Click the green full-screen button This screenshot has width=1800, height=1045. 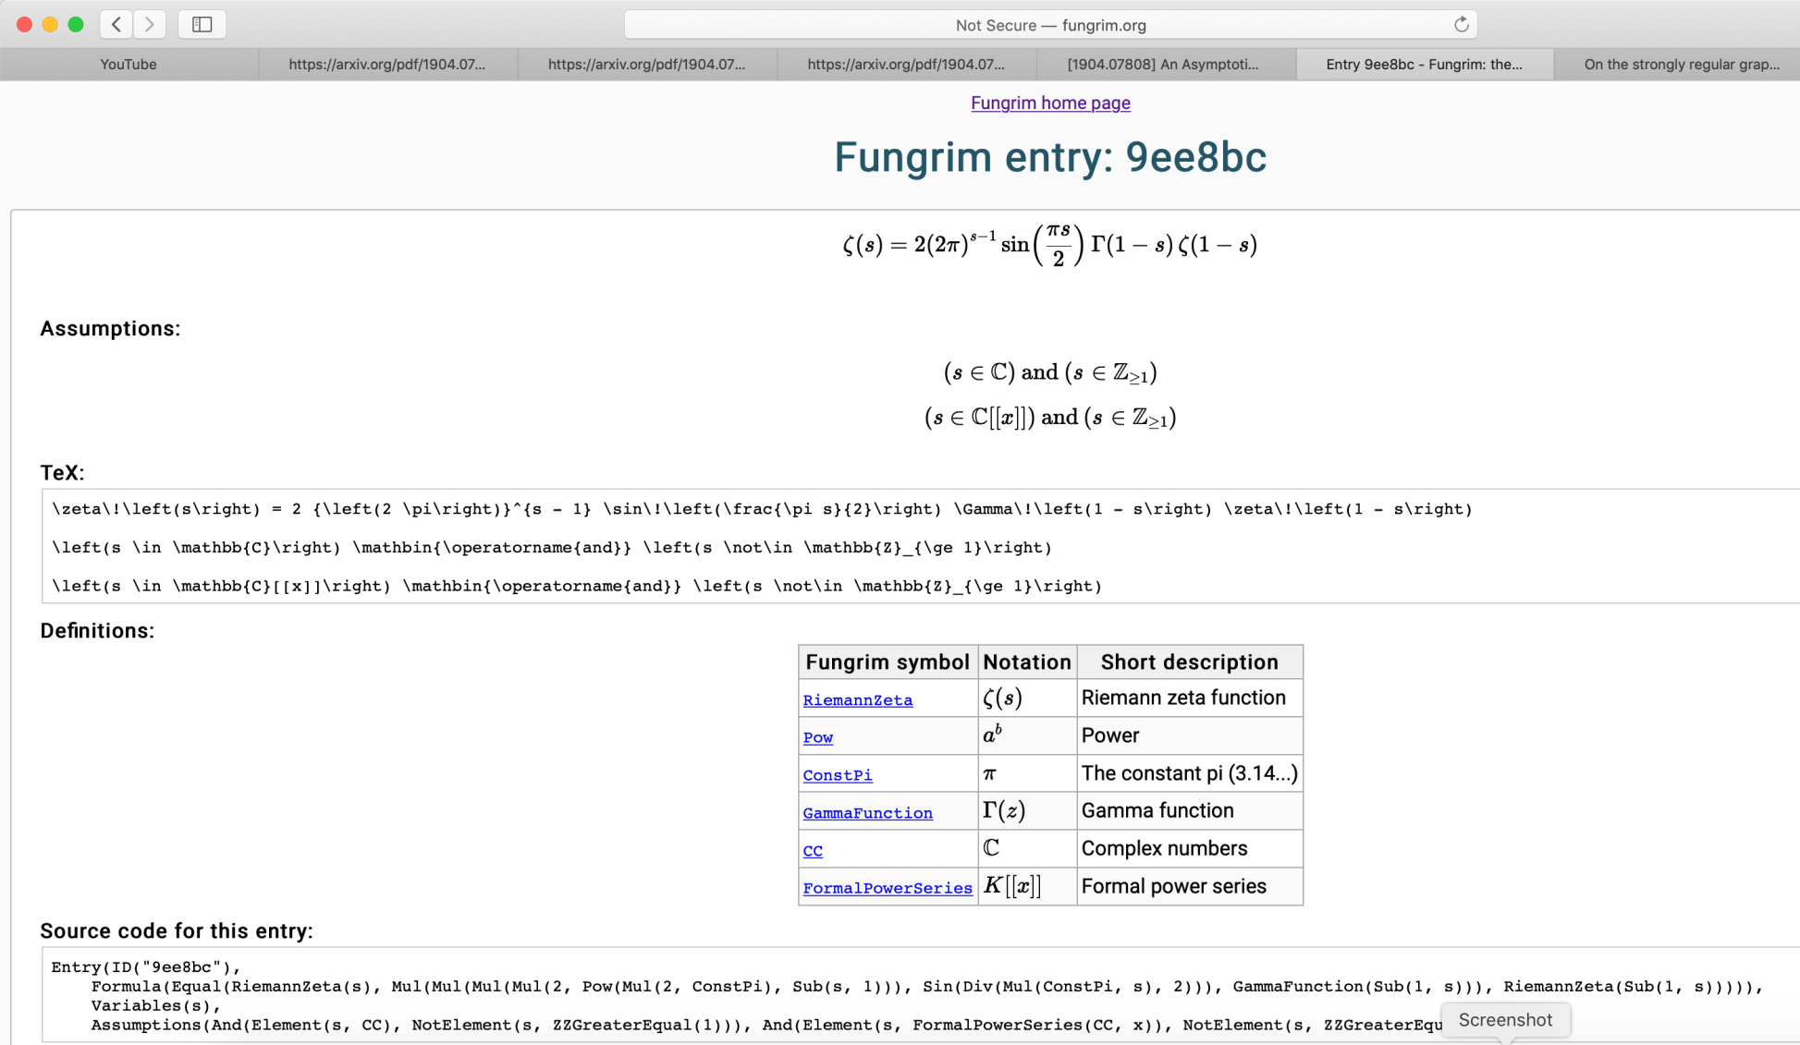pos(77,25)
